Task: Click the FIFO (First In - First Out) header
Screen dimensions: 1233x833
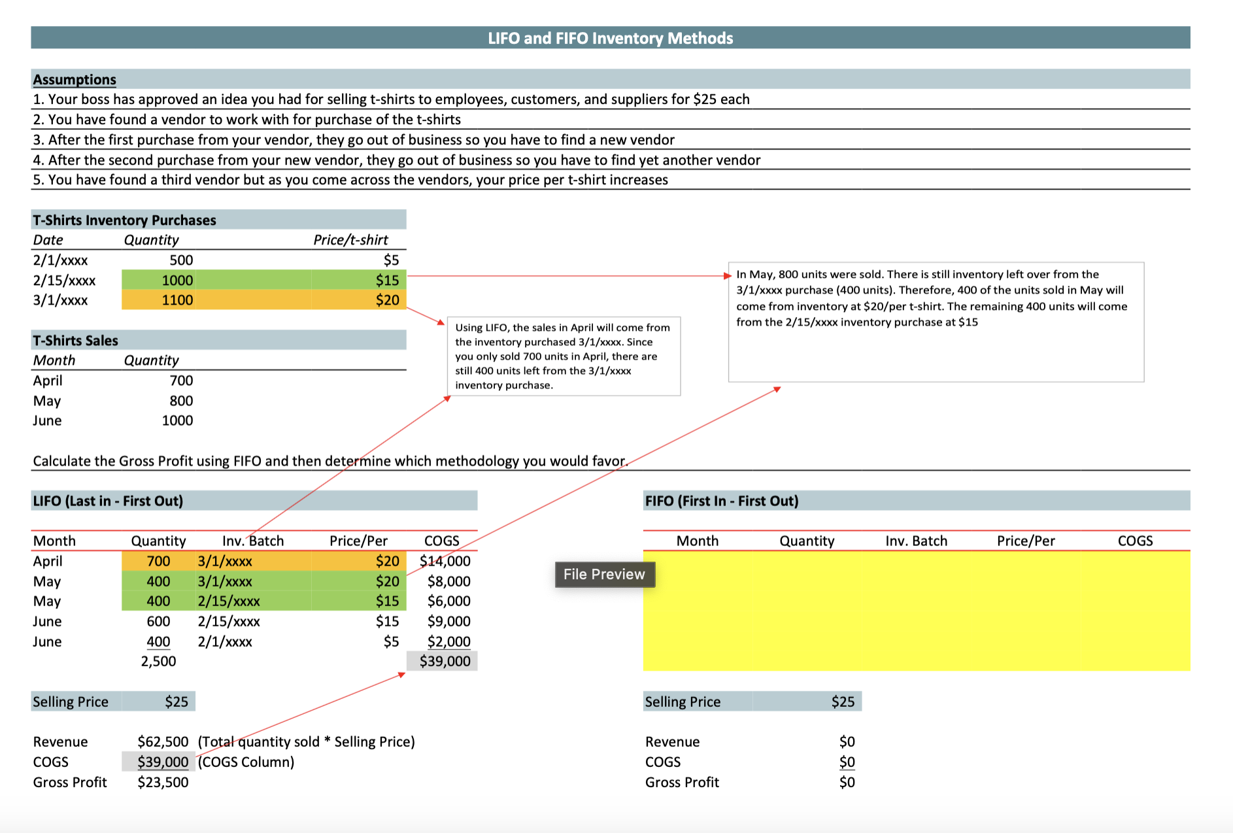Action: click(722, 501)
